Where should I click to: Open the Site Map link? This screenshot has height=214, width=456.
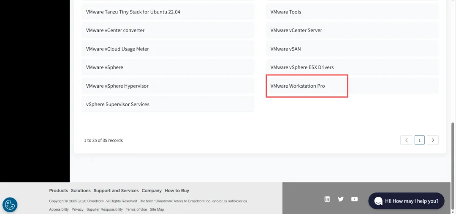pyautogui.click(x=157, y=209)
